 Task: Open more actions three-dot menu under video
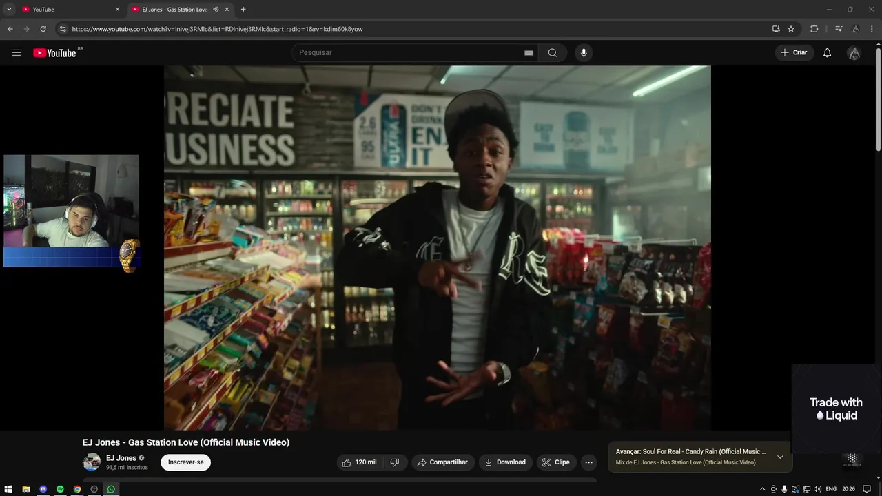[588, 462]
